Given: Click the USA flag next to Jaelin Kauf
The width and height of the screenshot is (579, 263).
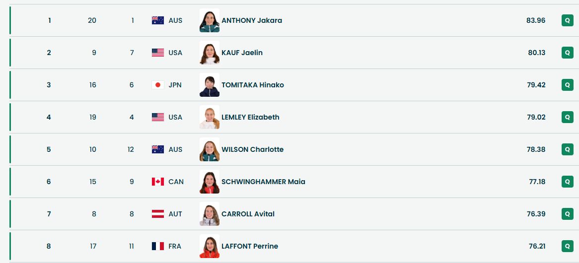Looking at the screenshot, I should coord(157,53).
